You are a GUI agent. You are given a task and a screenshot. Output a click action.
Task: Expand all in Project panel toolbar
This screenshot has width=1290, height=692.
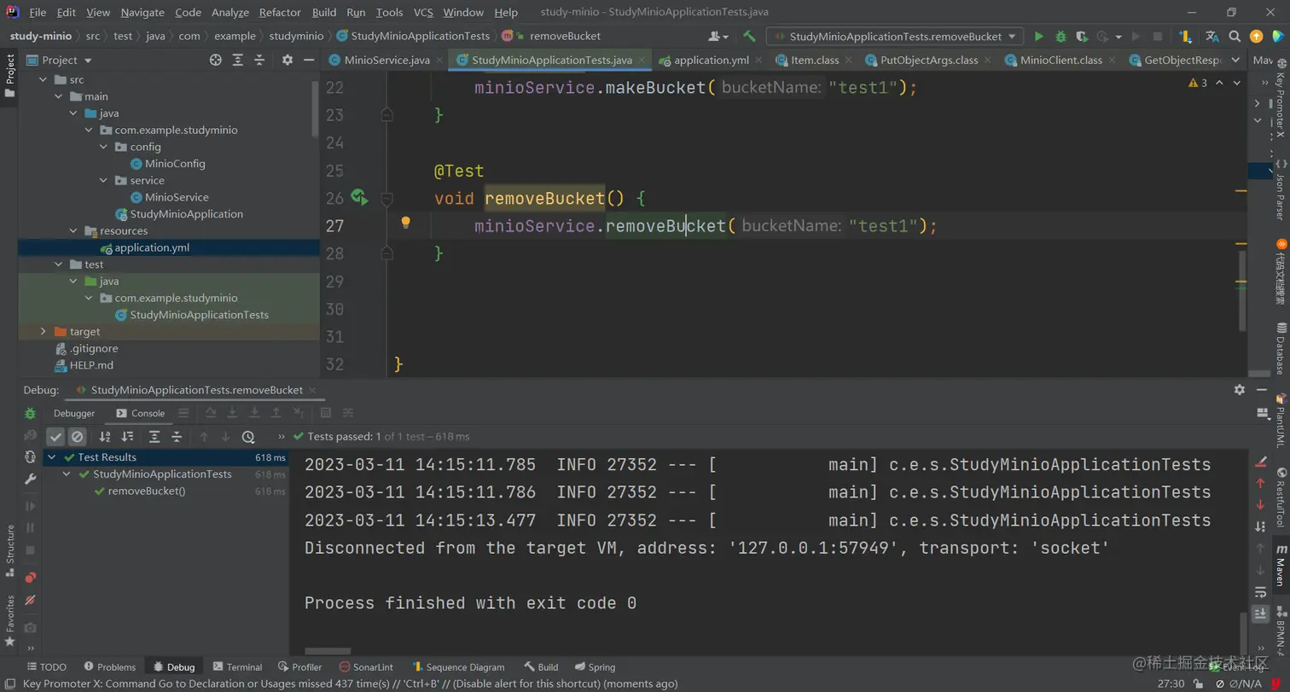(x=238, y=60)
